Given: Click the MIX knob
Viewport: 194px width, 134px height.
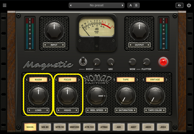Looking at the screenshot, I should pos(111,62).
